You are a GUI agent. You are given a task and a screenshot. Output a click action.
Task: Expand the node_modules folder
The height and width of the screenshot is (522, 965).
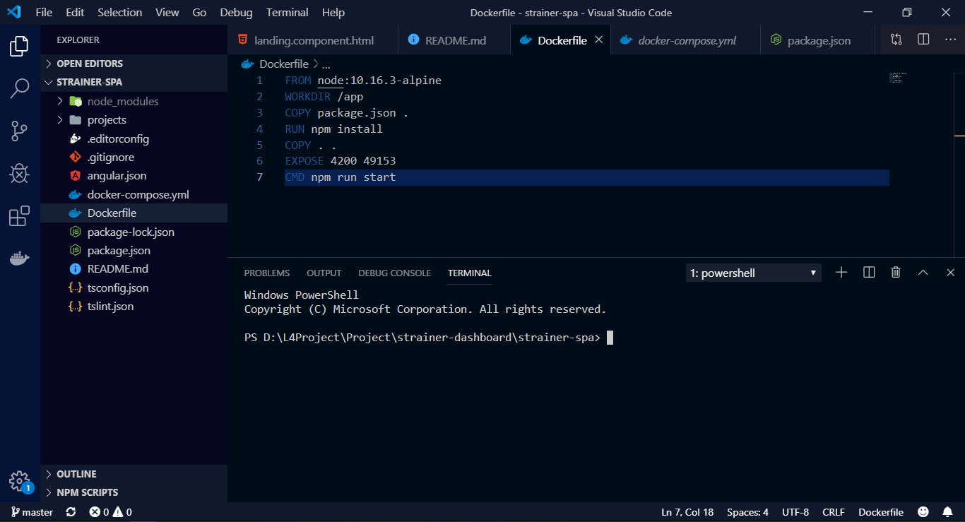pyautogui.click(x=134, y=101)
